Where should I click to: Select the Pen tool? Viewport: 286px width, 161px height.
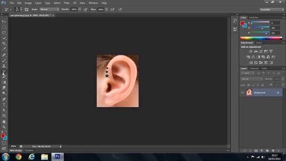tap(4, 99)
